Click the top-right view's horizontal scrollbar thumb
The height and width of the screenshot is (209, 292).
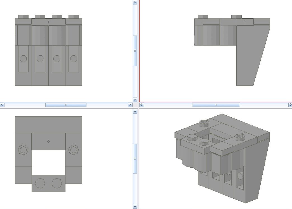216,105
